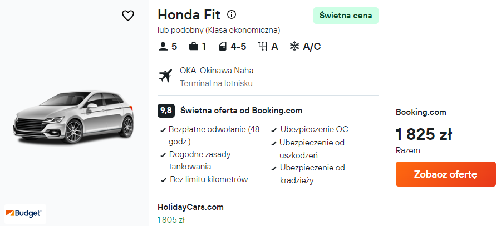501x226 pixels.
Task: Click the Honda Fit title
Action: [189, 15]
